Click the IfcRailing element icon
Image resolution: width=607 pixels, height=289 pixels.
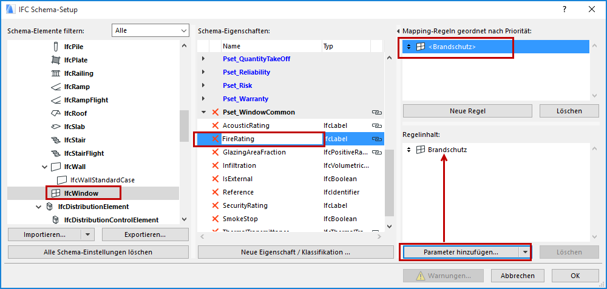56,73
